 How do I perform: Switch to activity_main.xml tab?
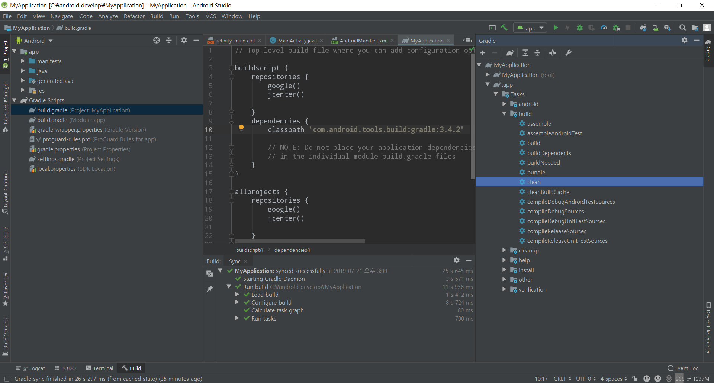(x=235, y=41)
